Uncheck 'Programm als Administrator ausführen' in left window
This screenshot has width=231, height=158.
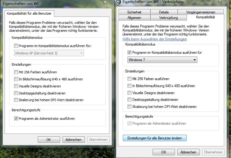[x=16, y=119]
